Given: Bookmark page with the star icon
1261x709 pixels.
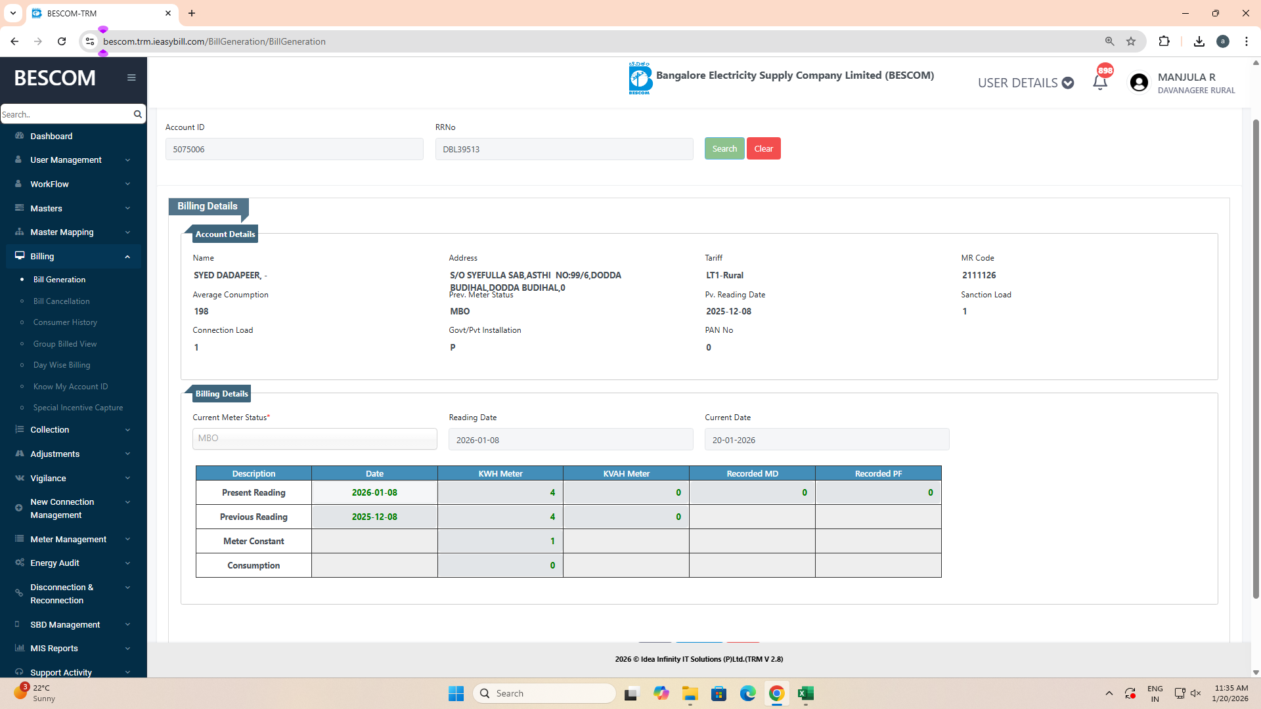Looking at the screenshot, I should tap(1131, 41).
